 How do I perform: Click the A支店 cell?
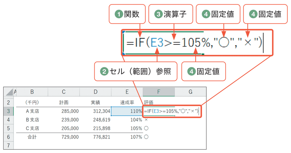click(32, 111)
